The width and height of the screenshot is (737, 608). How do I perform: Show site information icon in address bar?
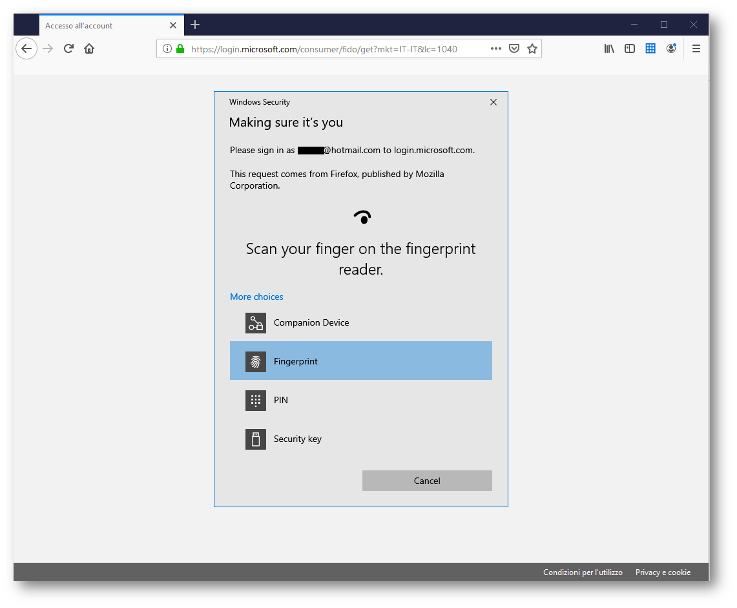tap(167, 48)
